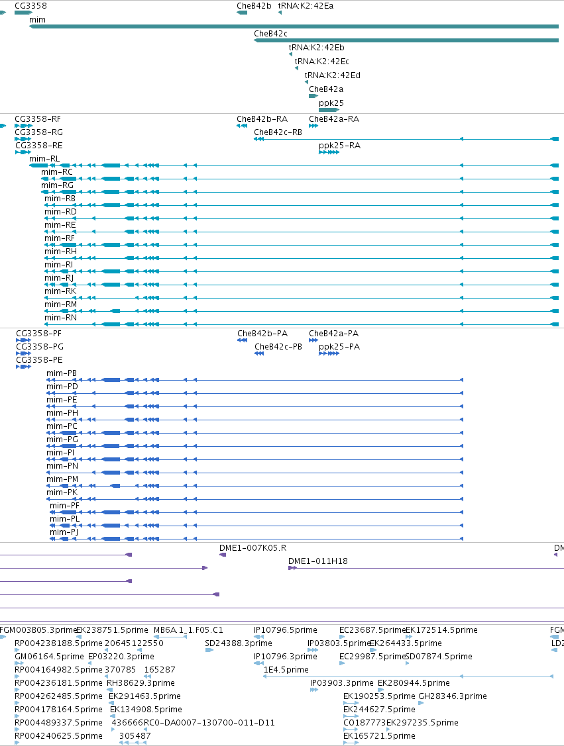This screenshot has height=746, width=564.
Task: Select the ppk25-RA transcript label
Action: (339, 146)
